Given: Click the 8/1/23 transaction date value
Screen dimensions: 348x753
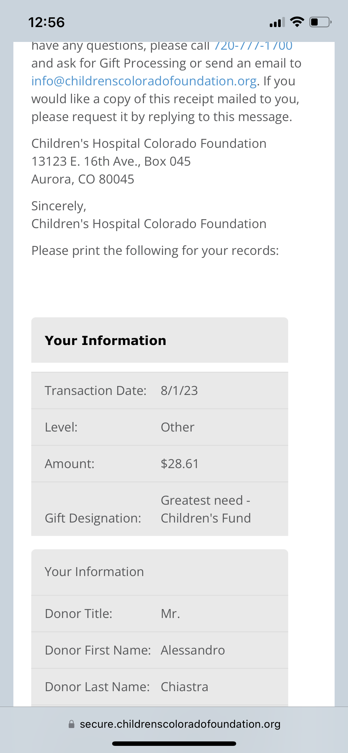Looking at the screenshot, I should pyautogui.click(x=179, y=391).
